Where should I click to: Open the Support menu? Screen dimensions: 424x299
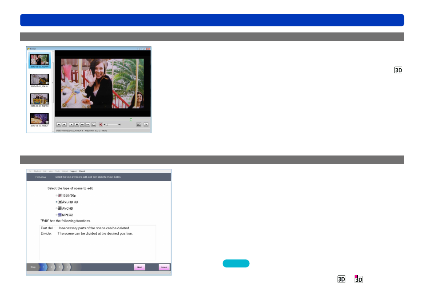pyautogui.click(x=73, y=171)
